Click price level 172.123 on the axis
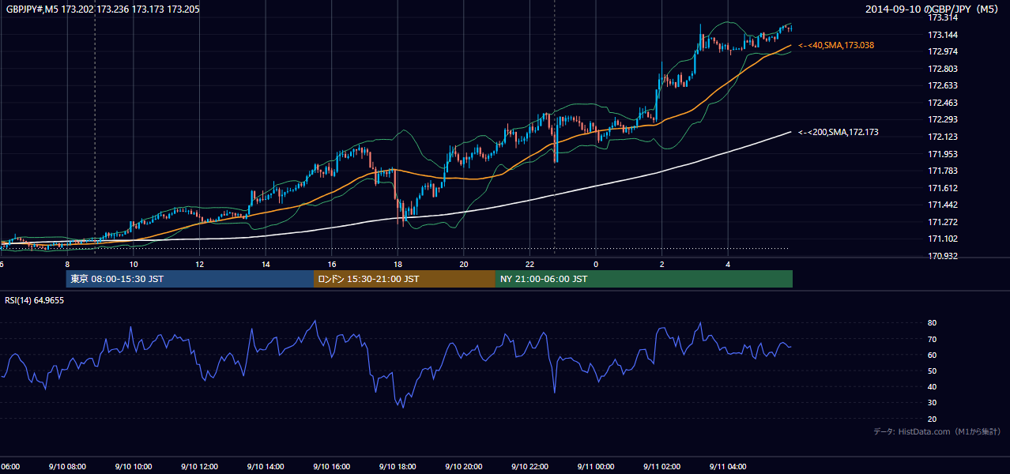The image size is (1010, 474). coord(943,137)
